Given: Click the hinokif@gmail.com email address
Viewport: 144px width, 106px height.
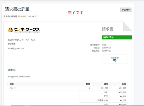Looking at the screenshot, I should coord(16,48).
